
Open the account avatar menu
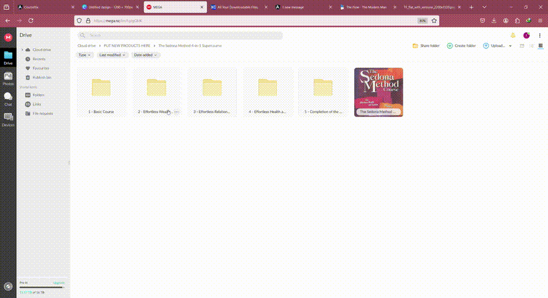tap(526, 35)
